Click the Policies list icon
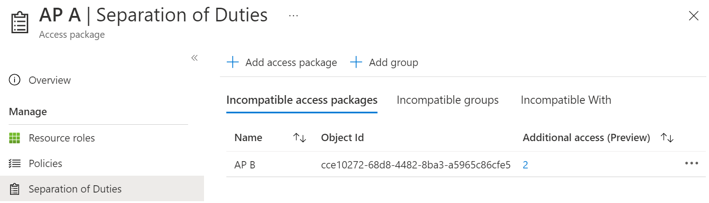Viewport: 709px width, 203px height. pos(15,163)
